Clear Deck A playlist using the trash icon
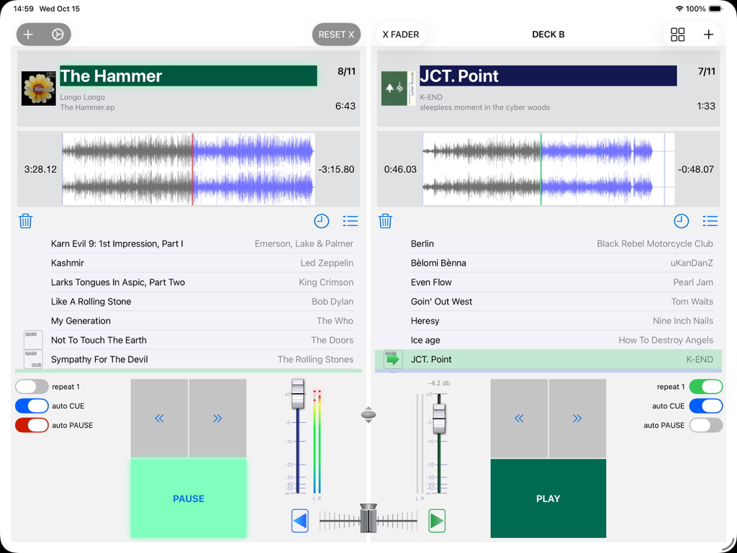The image size is (737, 553). [x=25, y=221]
